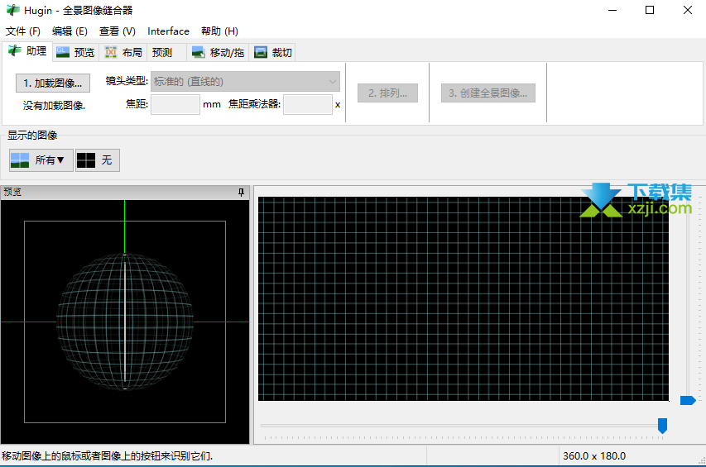706x467 pixels.
Task: Switch to the 助理 (Assistant) tab
Action: click(27, 52)
